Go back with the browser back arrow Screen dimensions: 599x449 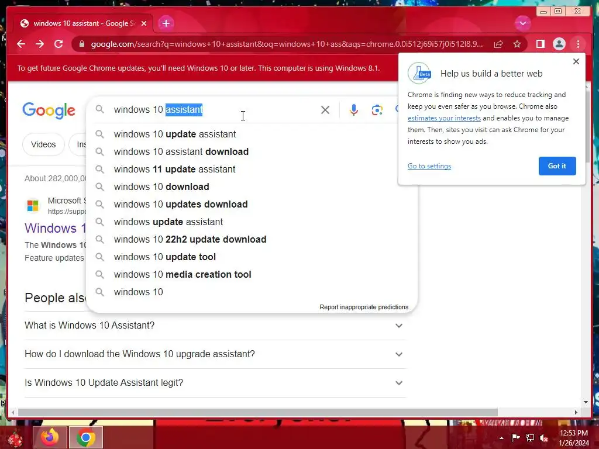21,44
